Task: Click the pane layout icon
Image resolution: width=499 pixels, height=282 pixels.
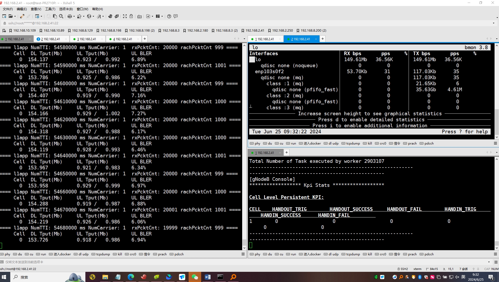Action: [x=158, y=16]
